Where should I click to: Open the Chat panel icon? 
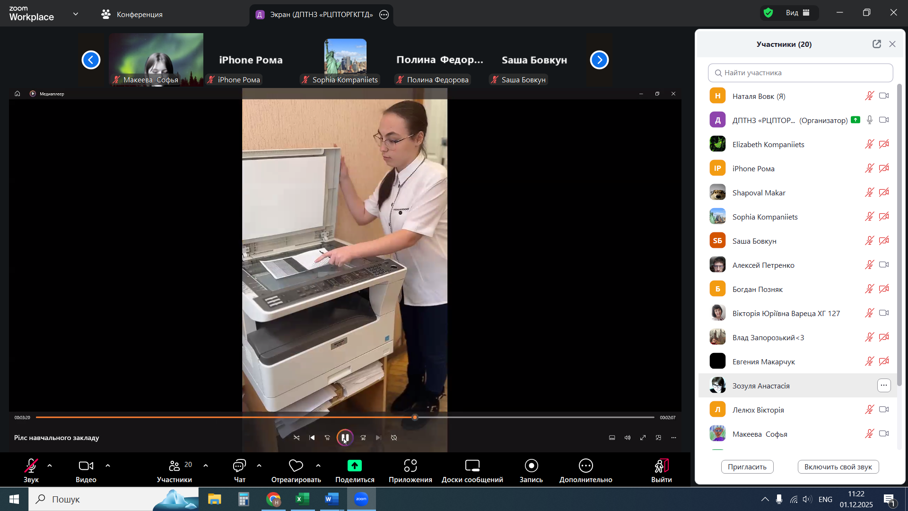coord(239,466)
